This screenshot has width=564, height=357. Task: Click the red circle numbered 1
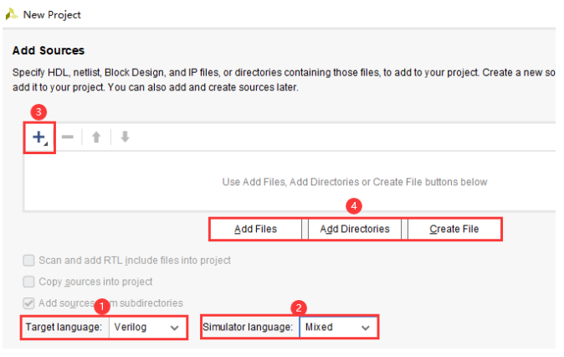(x=102, y=306)
